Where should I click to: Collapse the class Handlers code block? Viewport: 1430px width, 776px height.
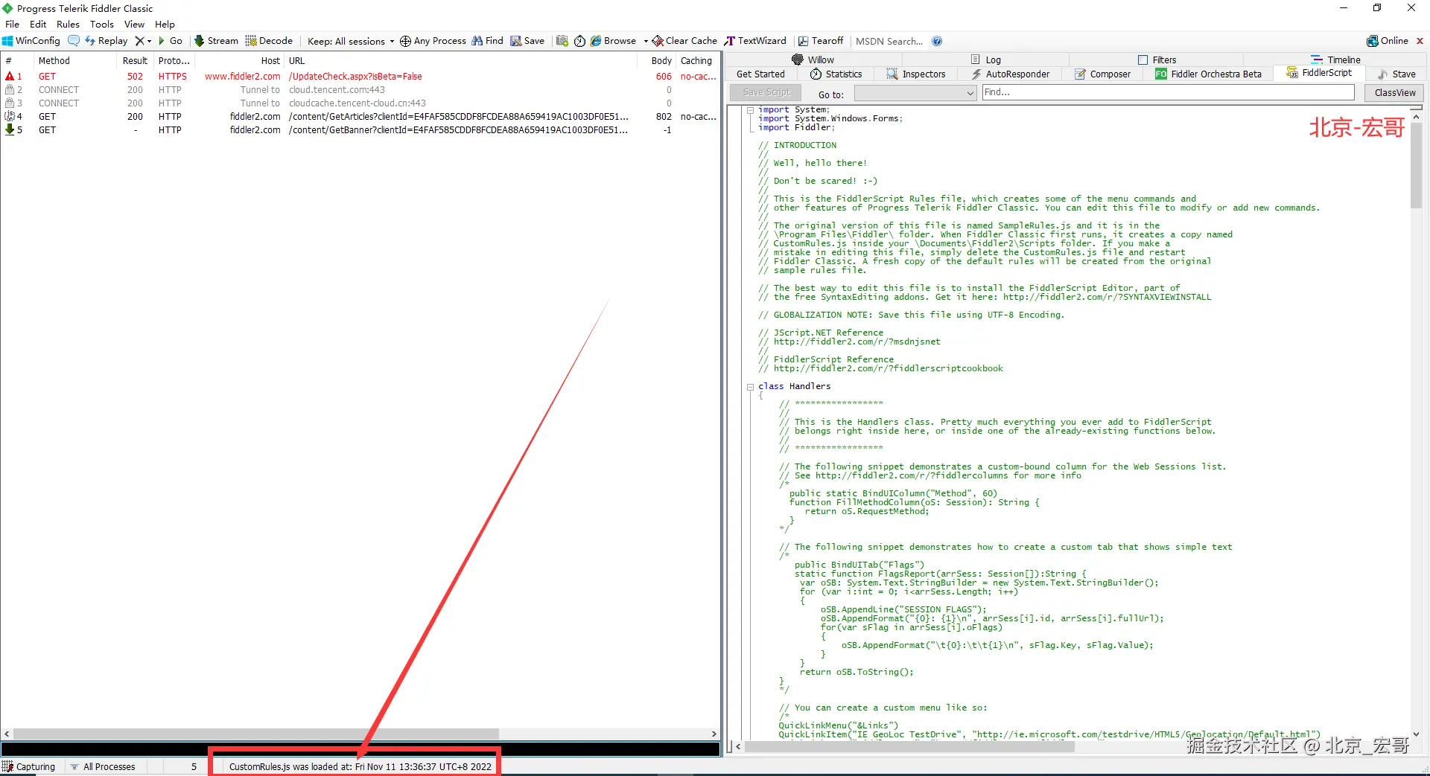[x=750, y=387]
